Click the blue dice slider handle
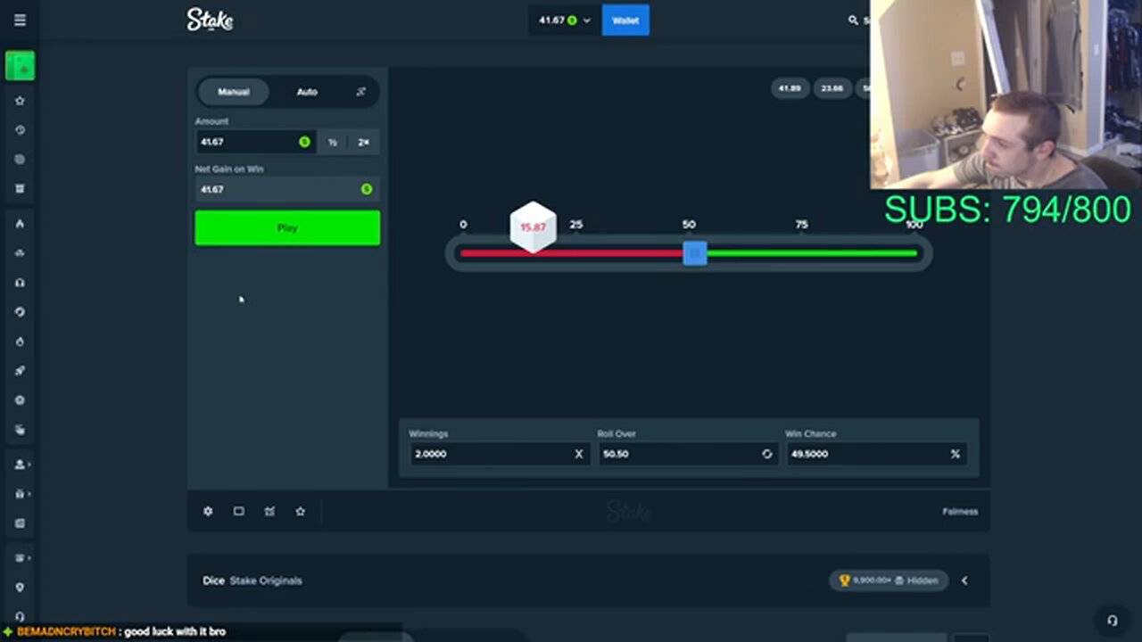This screenshot has height=642, width=1142. 695,253
